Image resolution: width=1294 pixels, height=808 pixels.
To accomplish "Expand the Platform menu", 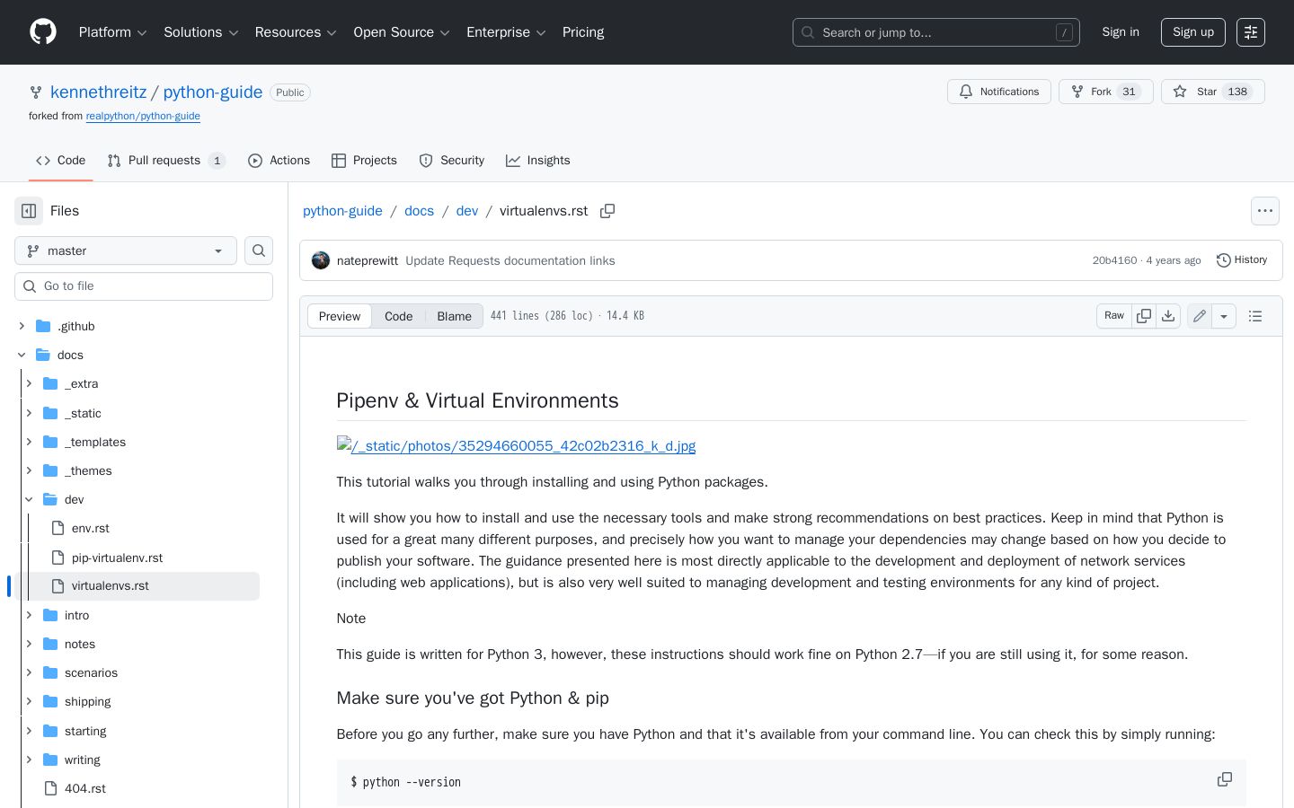I will [112, 32].
